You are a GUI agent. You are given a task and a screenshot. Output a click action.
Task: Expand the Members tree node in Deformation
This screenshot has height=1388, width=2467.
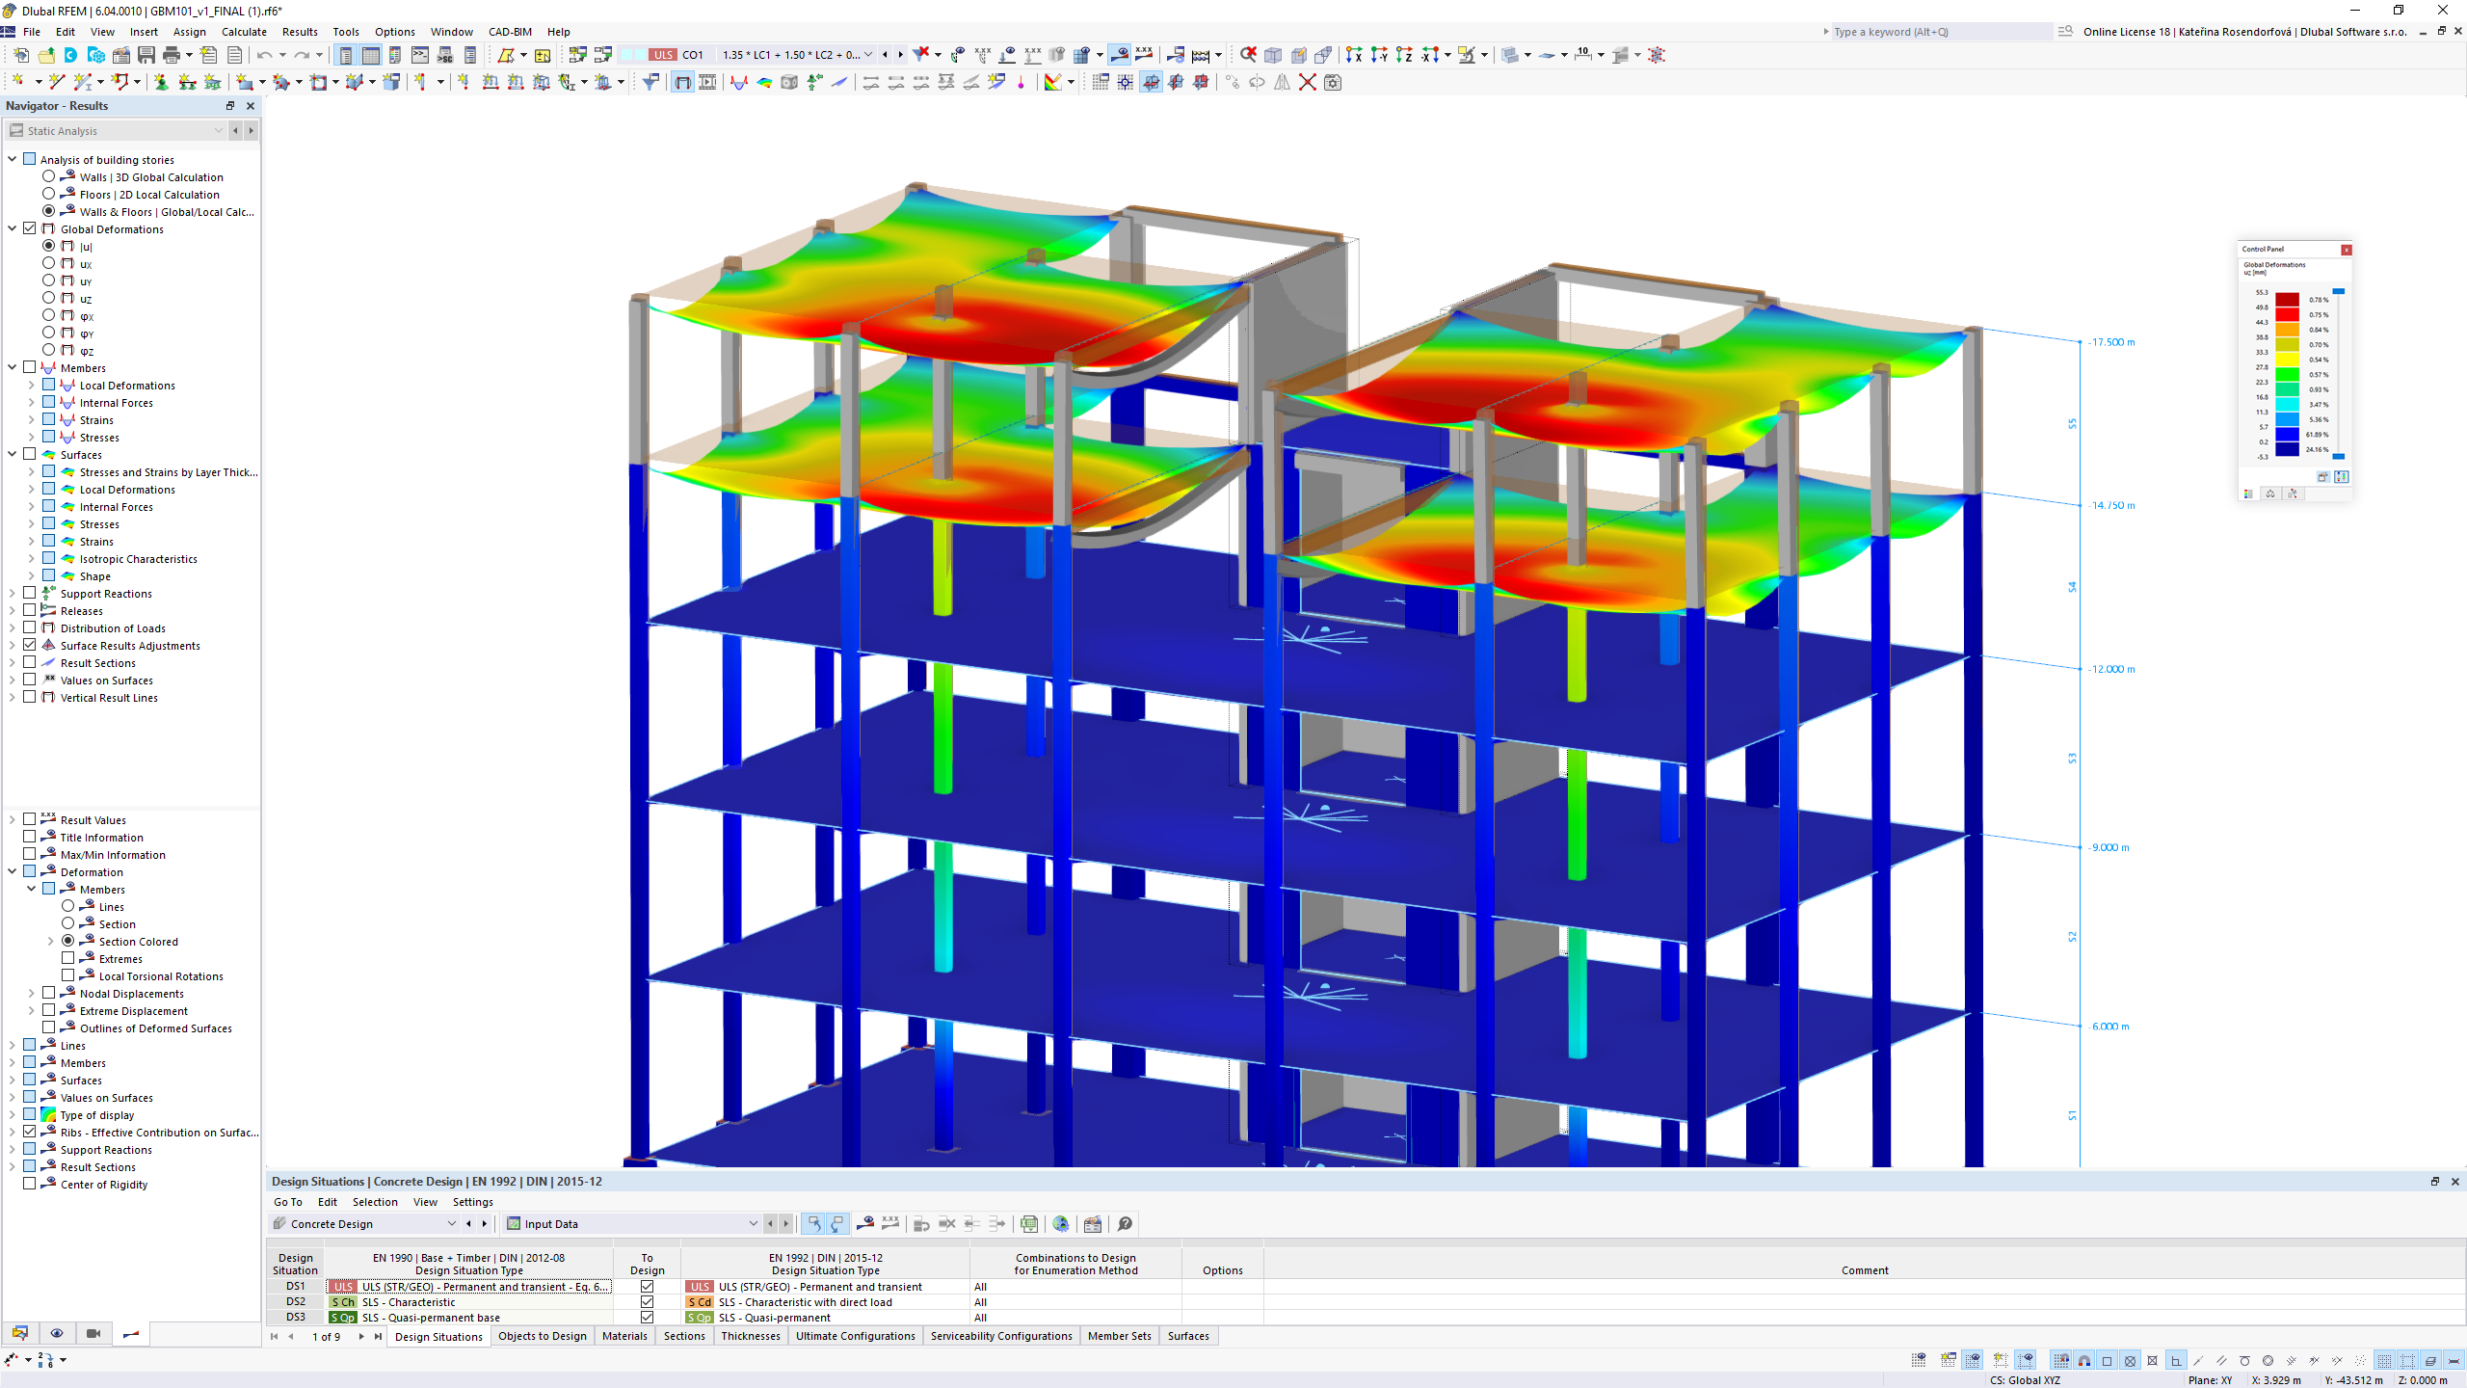29,888
